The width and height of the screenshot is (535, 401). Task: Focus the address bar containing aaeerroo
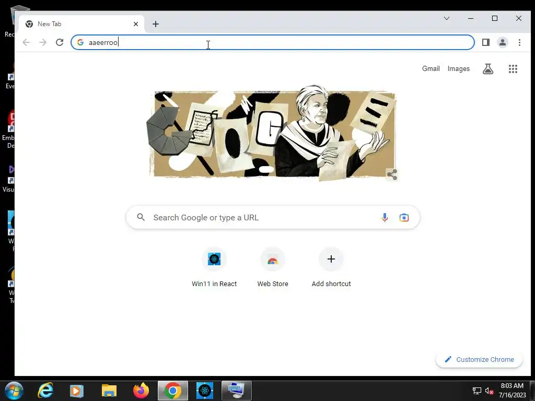272,42
